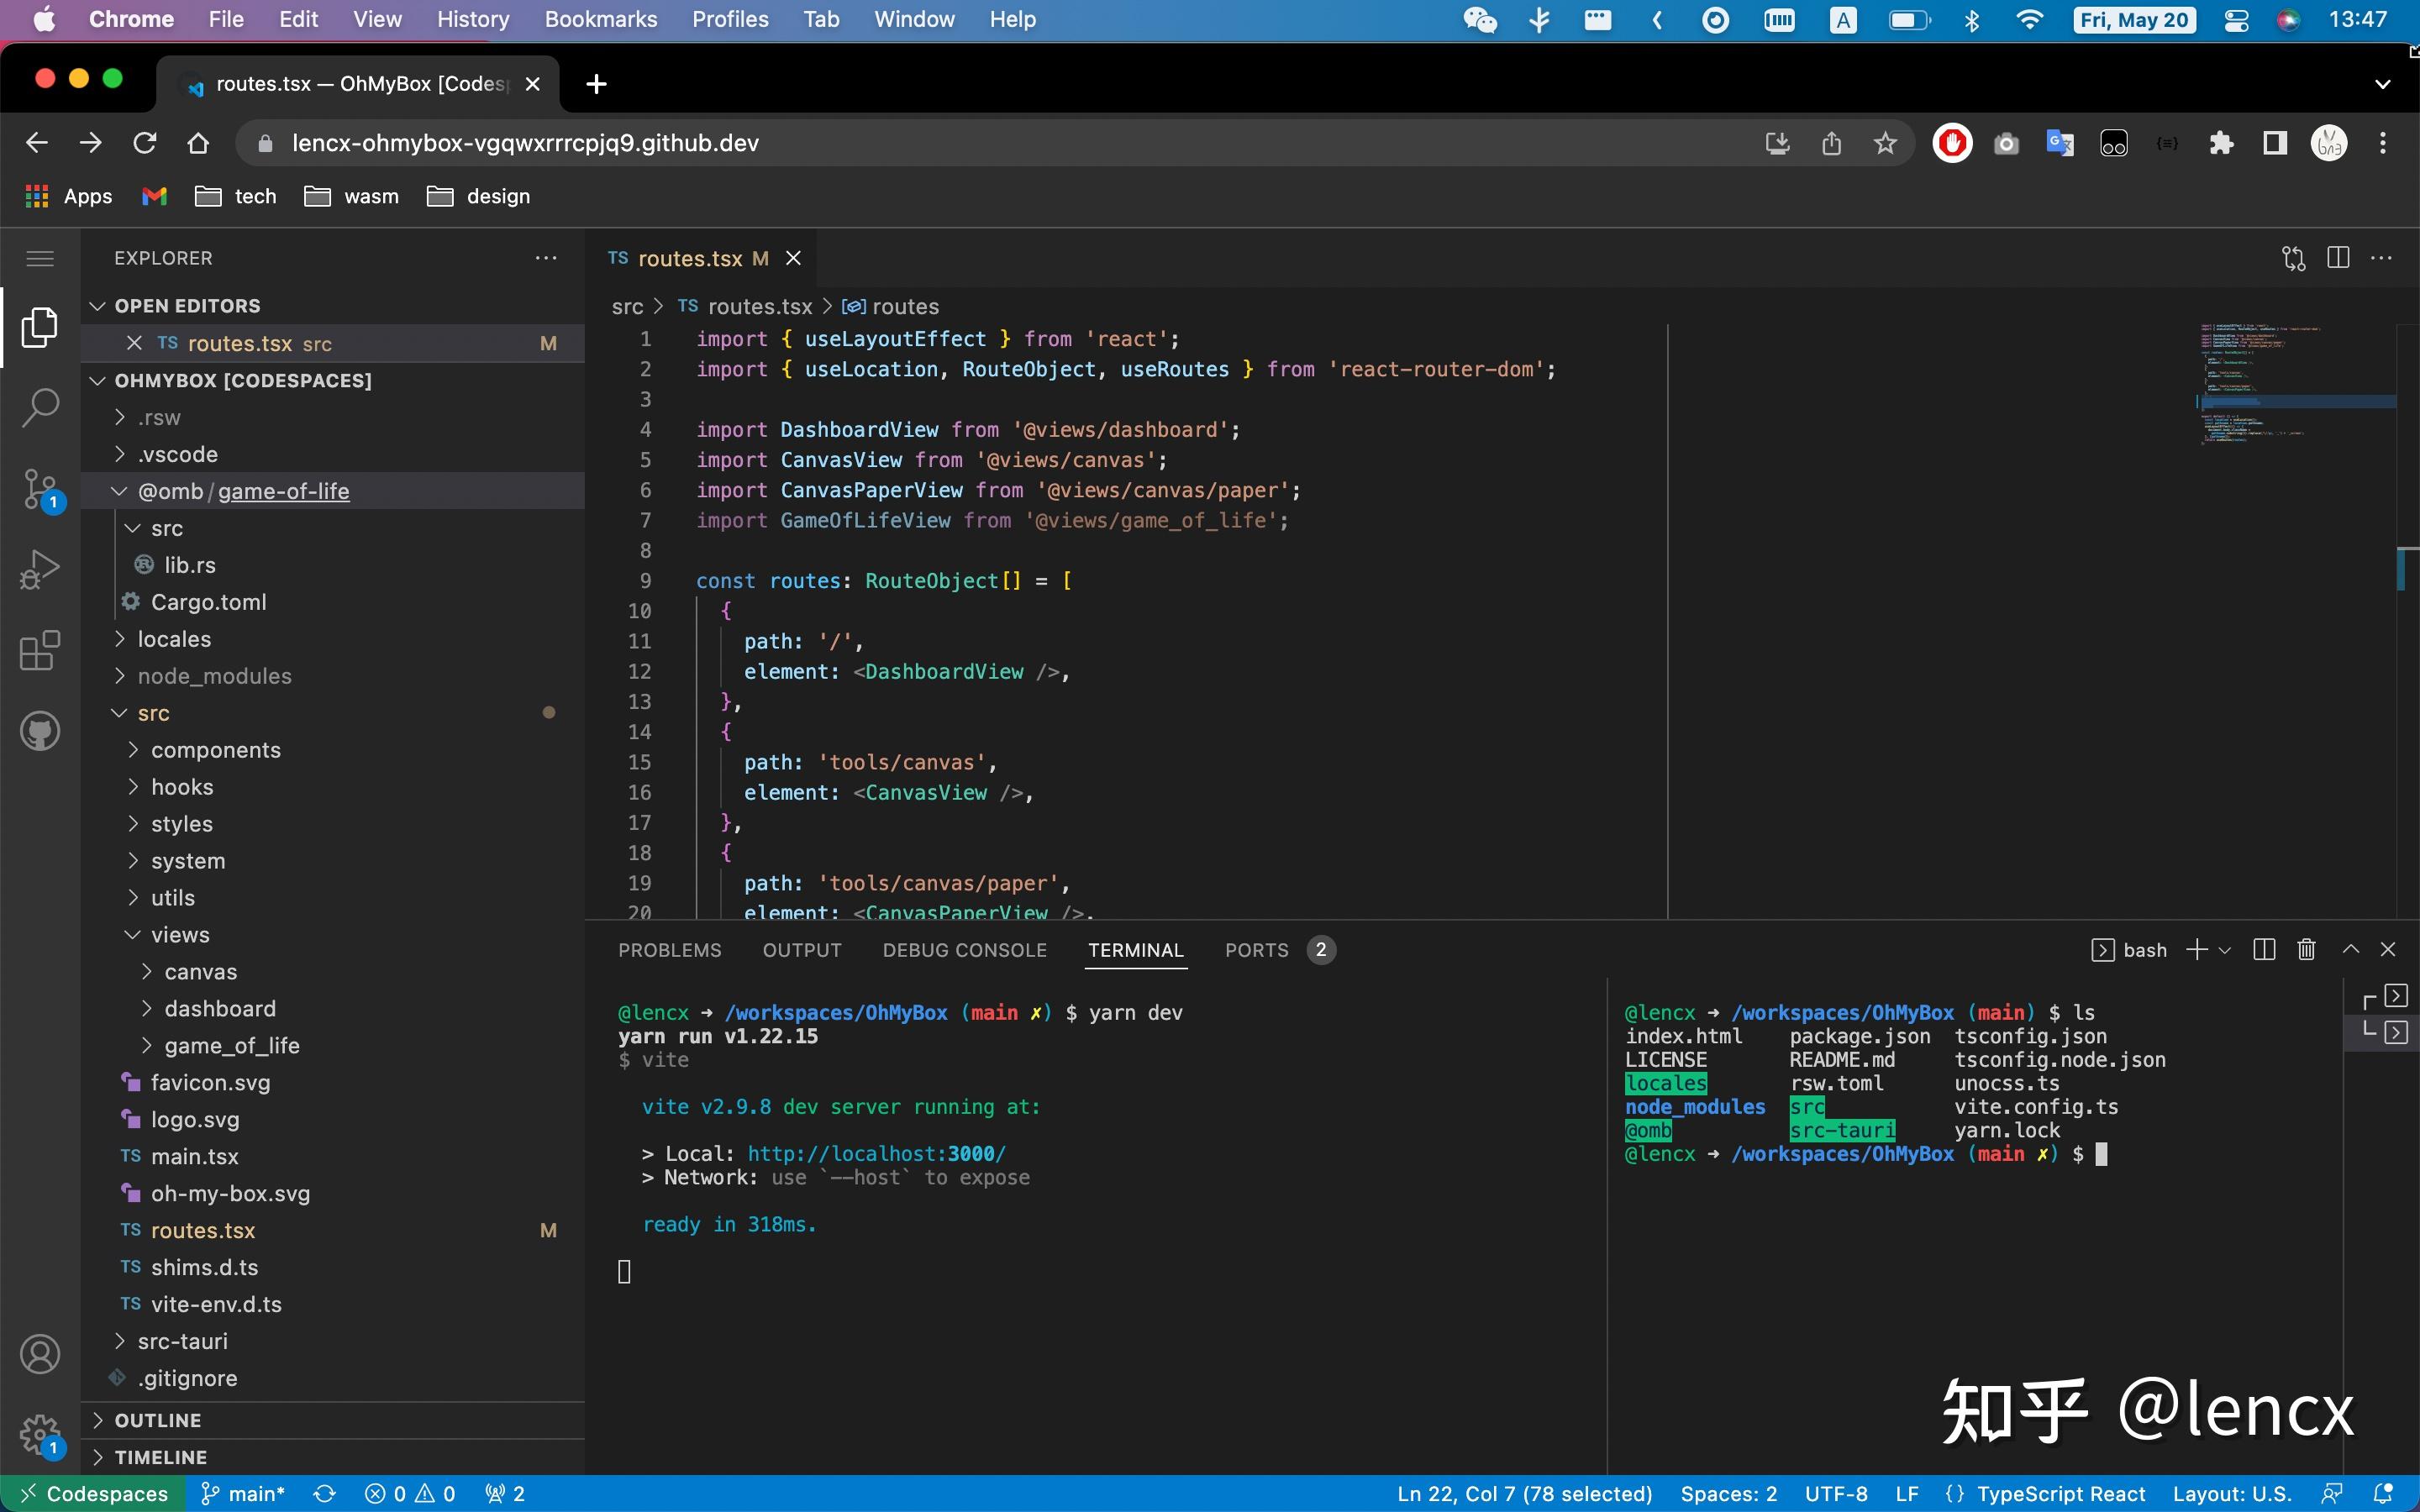
Task: Select the TERMINAL tab in panel
Action: click(1134, 948)
